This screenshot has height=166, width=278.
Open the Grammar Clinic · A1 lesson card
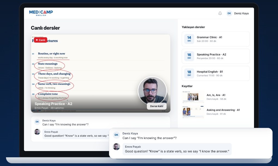click(216, 39)
